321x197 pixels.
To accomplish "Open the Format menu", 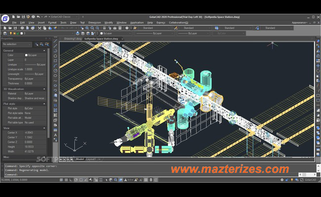I will (52, 23).
